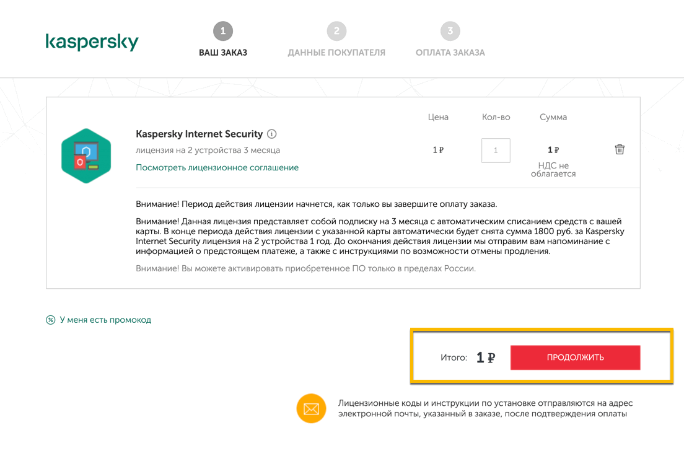Click the Итого total price 1 ₽

485,357
